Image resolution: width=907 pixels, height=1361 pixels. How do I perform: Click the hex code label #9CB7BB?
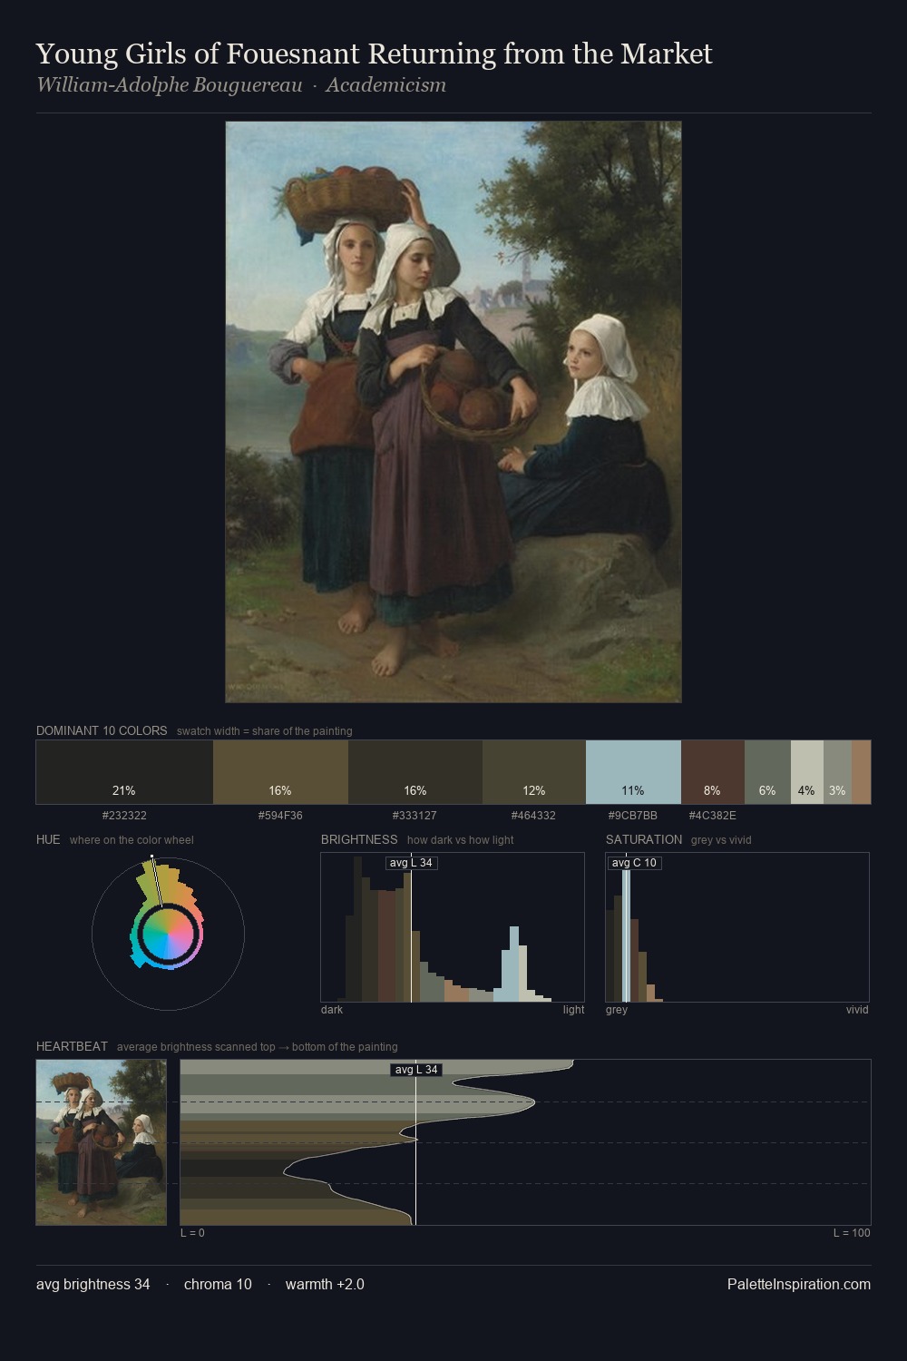[633, 816]
